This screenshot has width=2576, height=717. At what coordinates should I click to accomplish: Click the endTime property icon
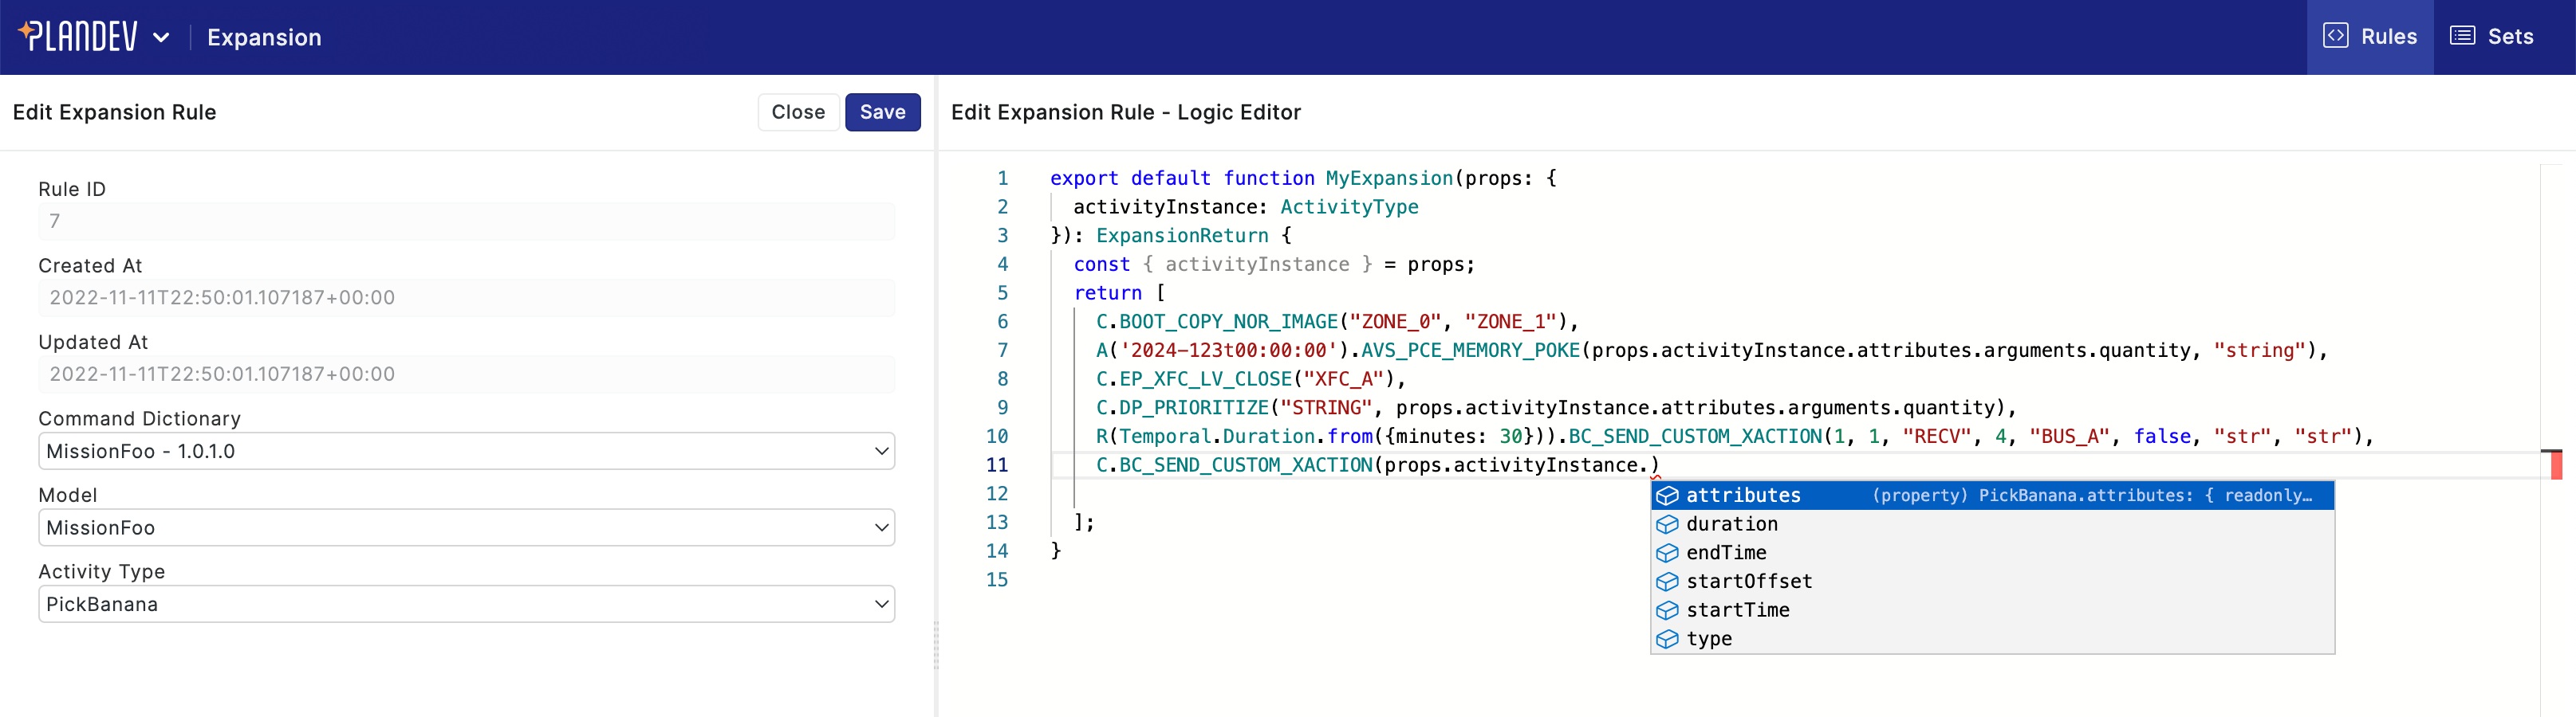tap(1667, 552)
